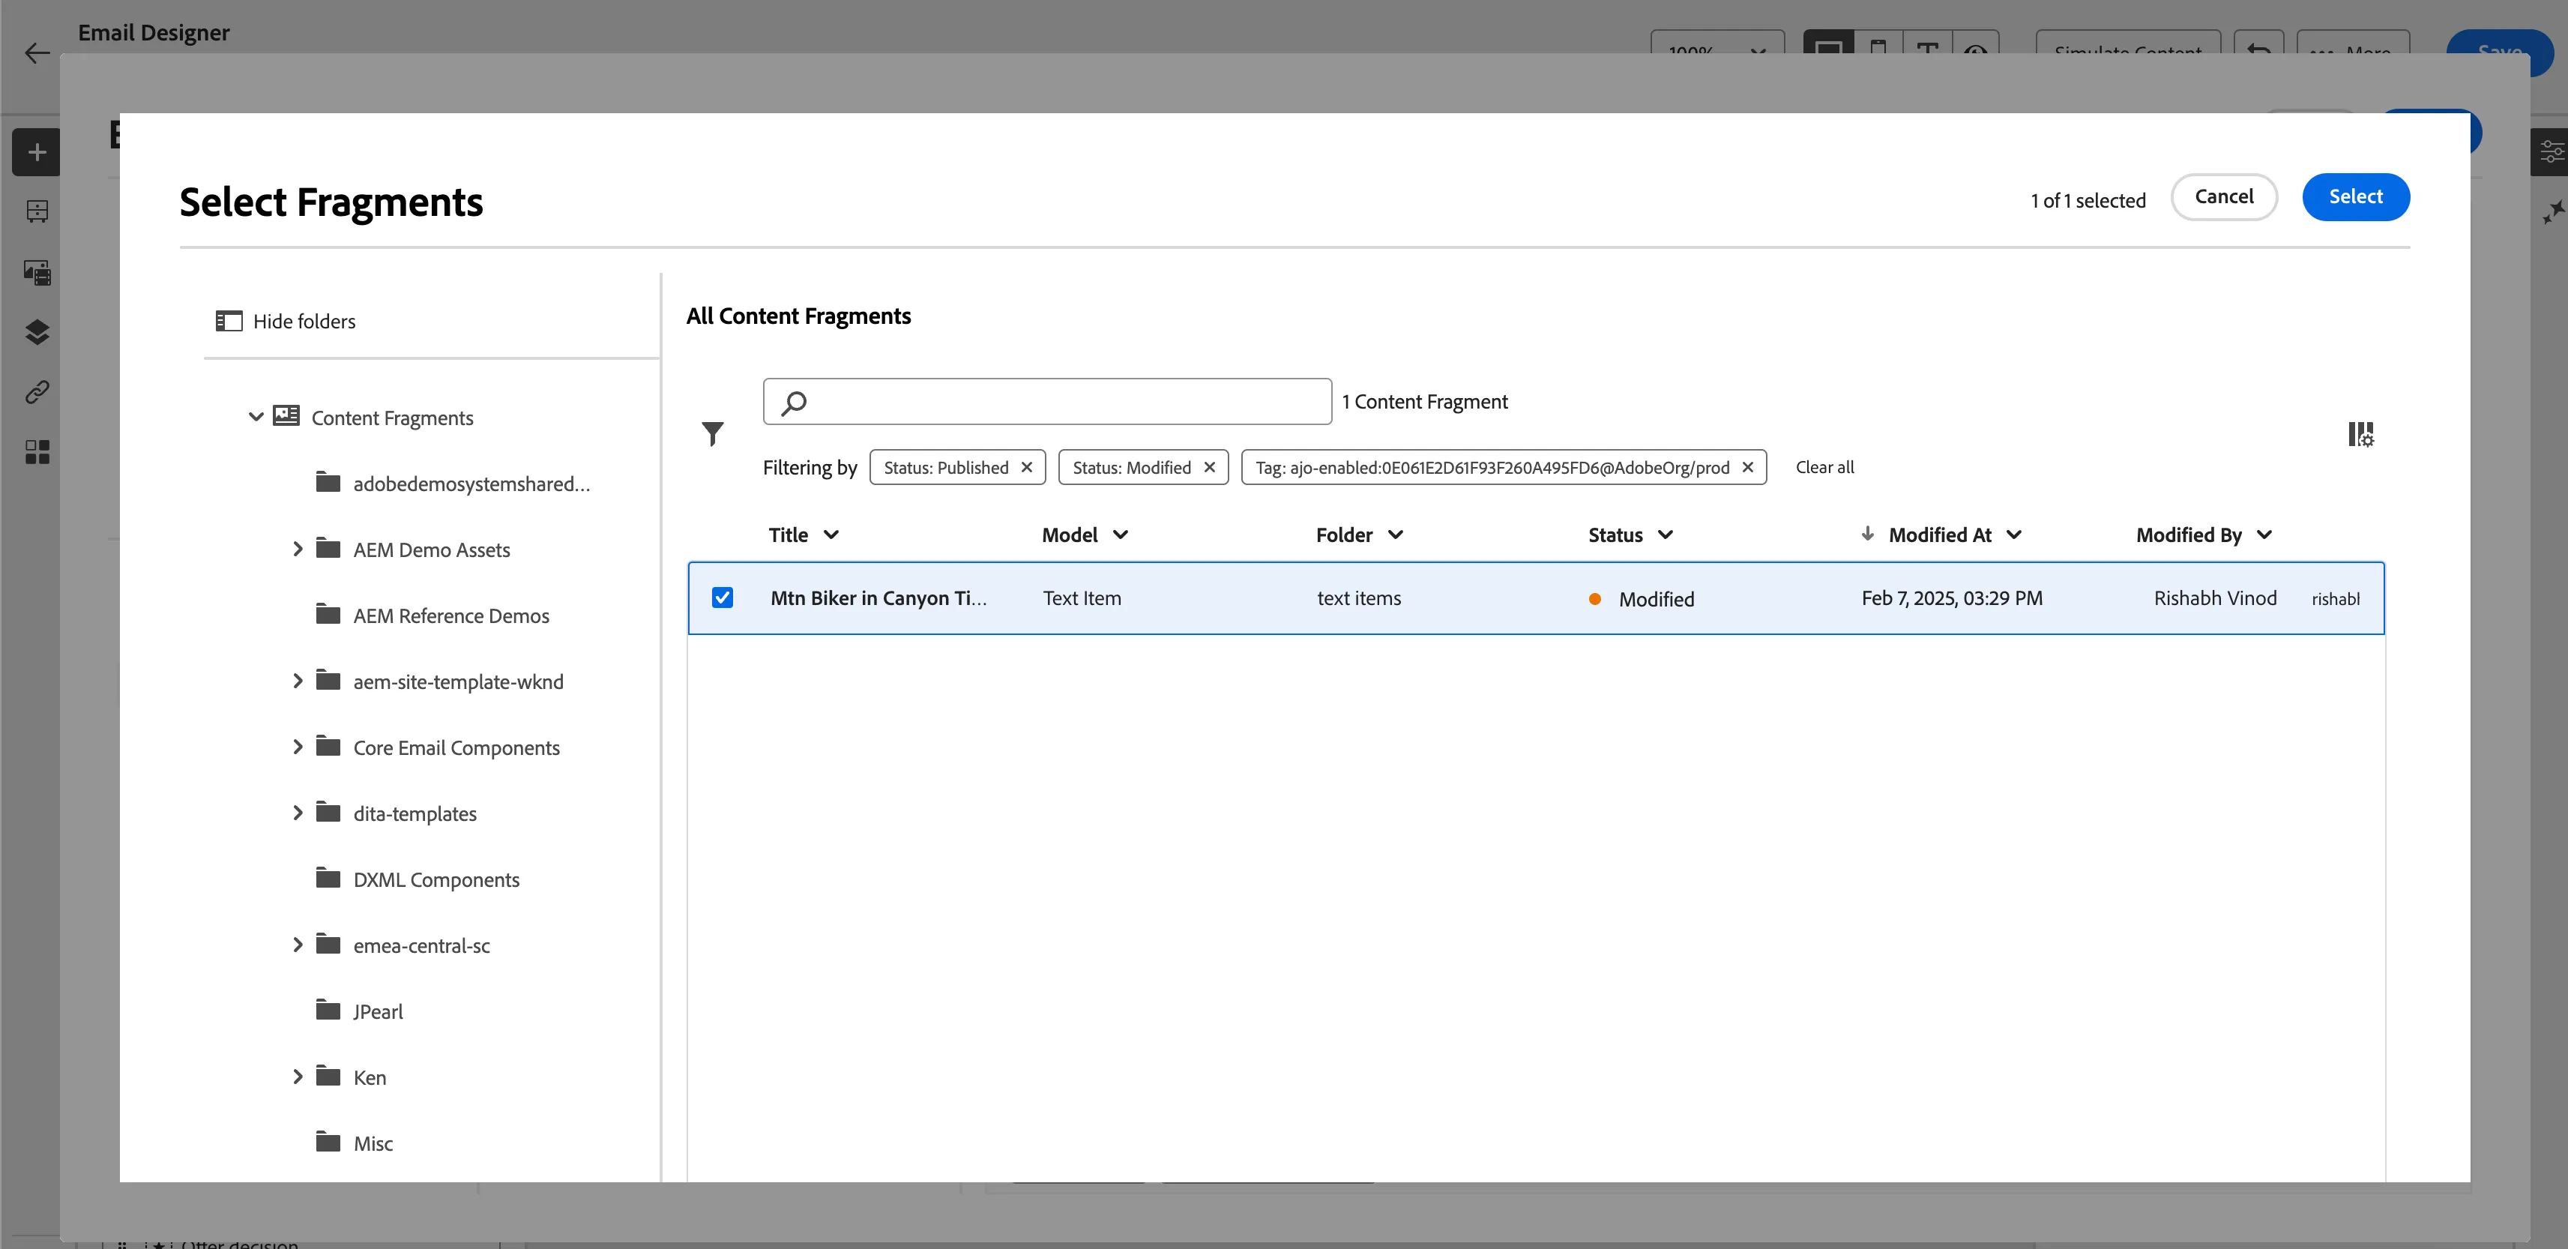Open the assets image icon in sidebar

tap(37, 272)
